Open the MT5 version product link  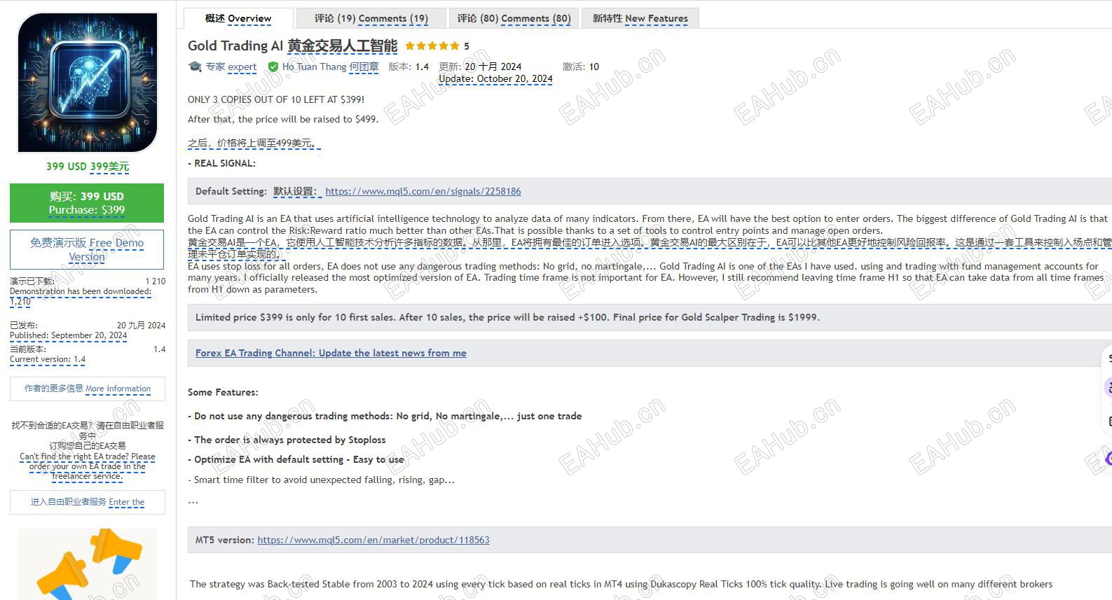click(373, 540)
